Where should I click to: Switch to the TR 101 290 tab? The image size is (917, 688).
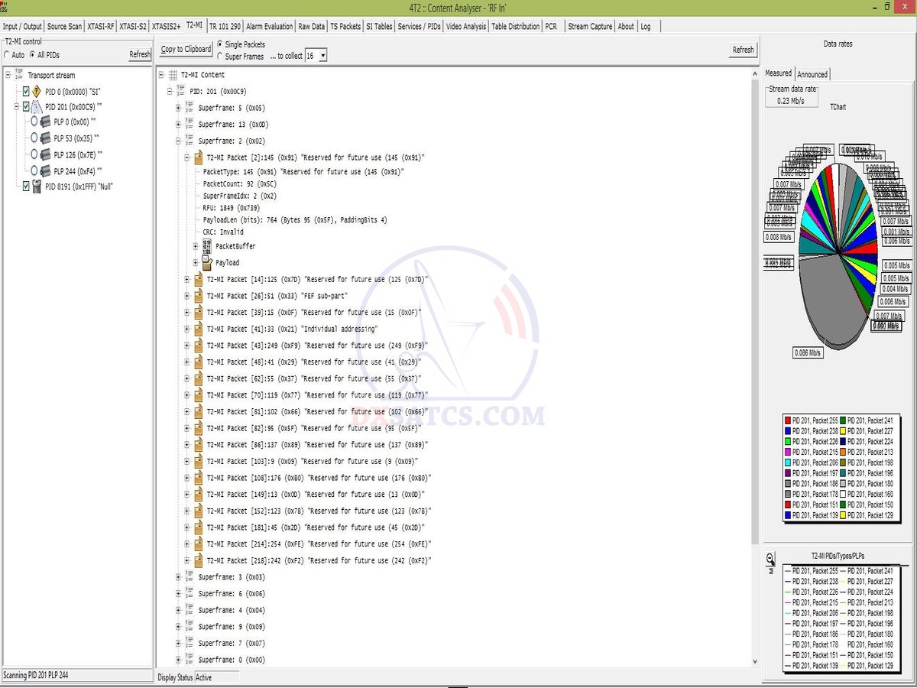click(225, 26)
